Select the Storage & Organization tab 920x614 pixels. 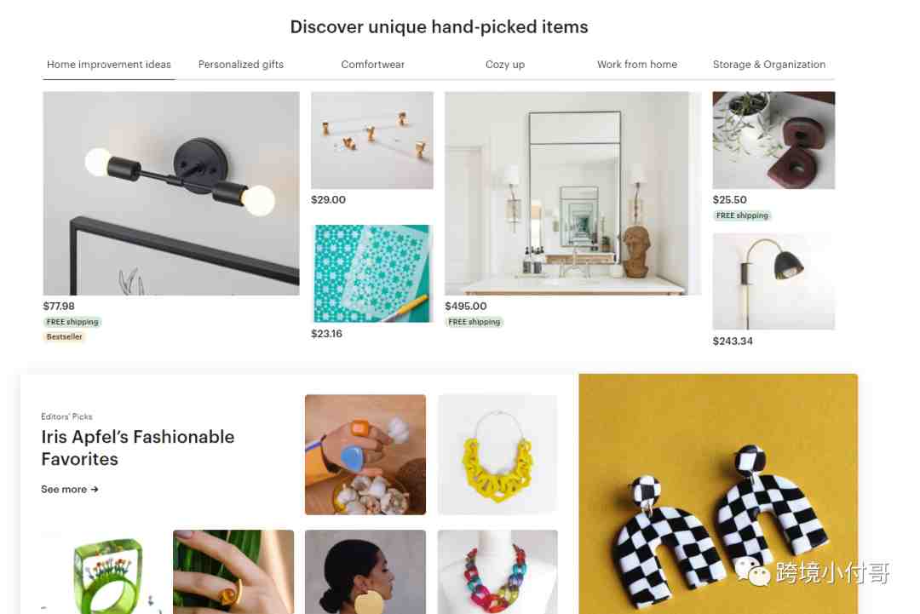[768, 65]
